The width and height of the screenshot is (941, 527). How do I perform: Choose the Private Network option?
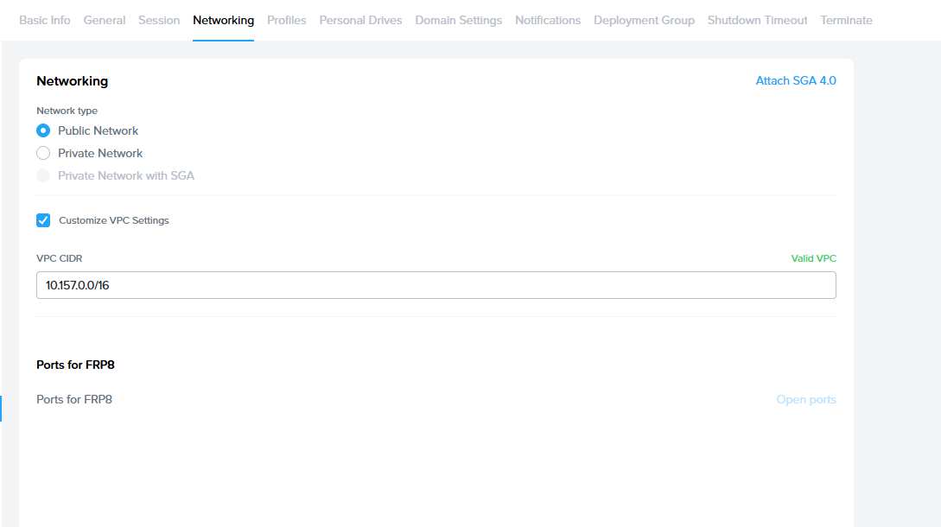pyautogui.click(x=43, y=153)
